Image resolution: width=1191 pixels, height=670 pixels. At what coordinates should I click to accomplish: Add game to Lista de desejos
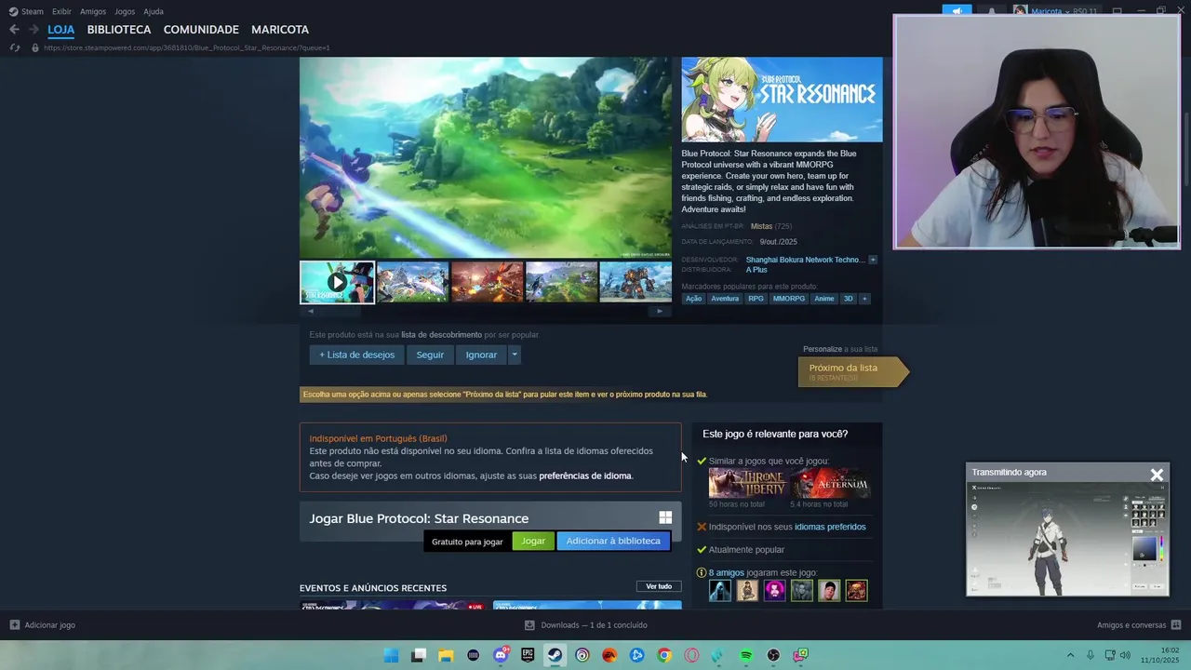[356, 355]
